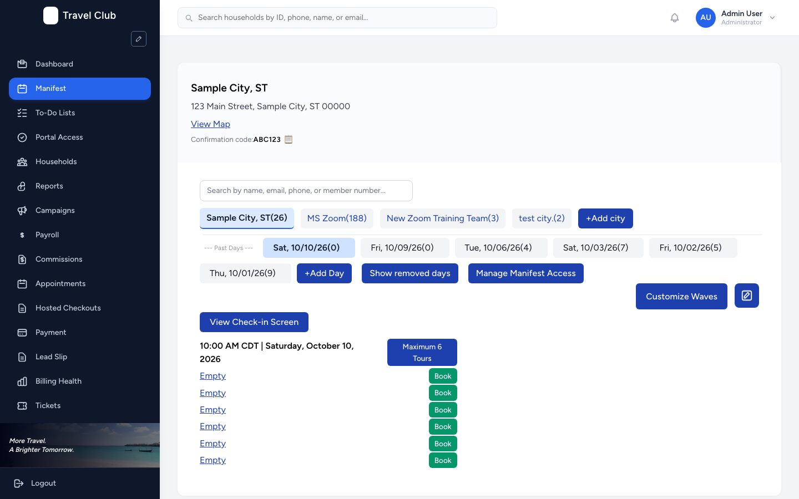The image size is (799, 499).
Task: Click the Tickets icon in sidebar
Action: (22, 405)
